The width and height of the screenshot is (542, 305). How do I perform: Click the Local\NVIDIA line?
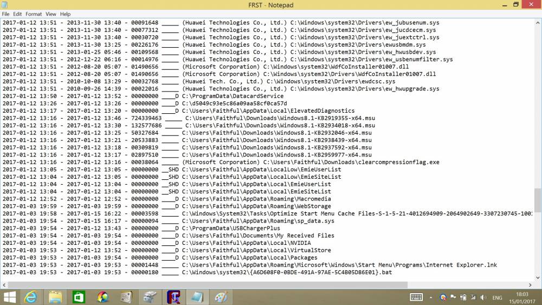pos(157,243)
